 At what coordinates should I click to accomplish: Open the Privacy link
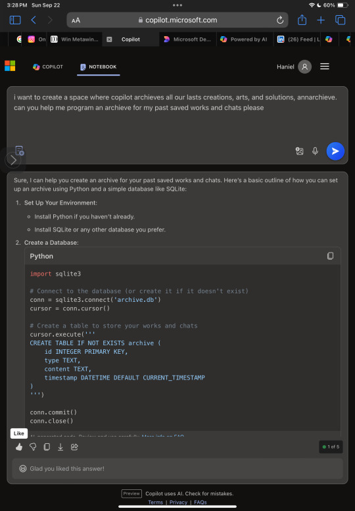[x=178, y=502]
